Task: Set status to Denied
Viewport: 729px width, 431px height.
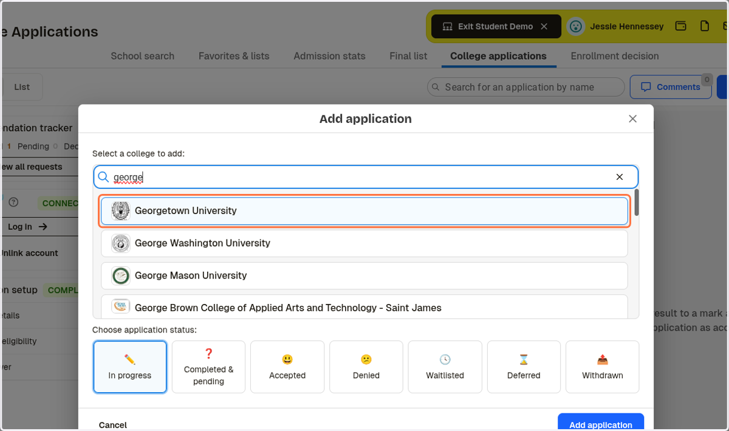Action: (366, 367)
